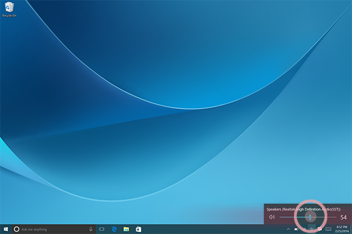Screen dimensions: 352x234
Task: Open Task View from the taskbar
Action: [101, 229]
